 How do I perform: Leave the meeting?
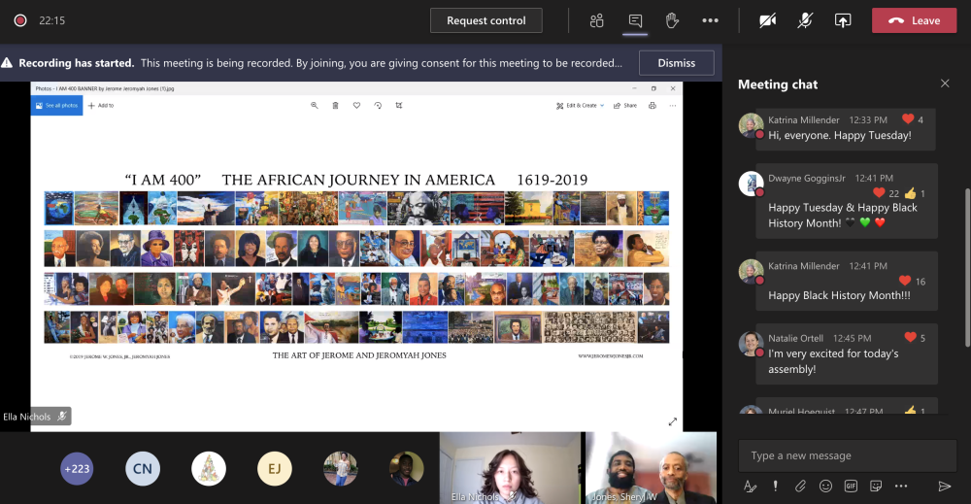[x=914, y=20]
